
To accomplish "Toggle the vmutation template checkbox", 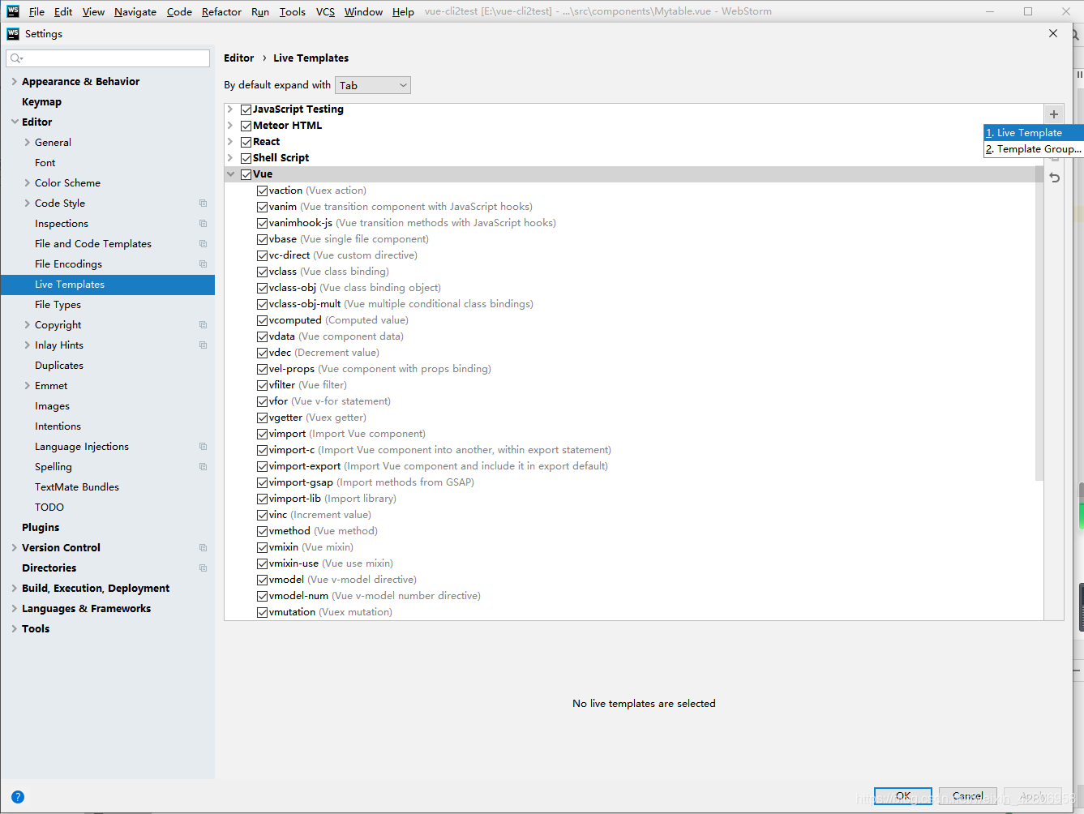I will tap(262, 612).
